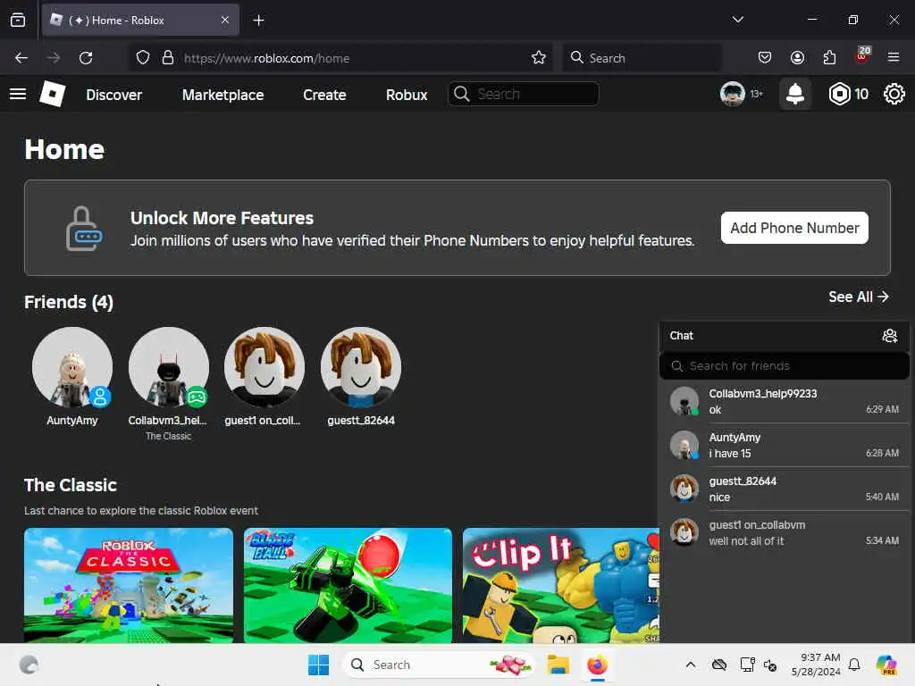Open Collabvm3_hel... friend avatar
The image size is (915, 686).
coord(169,367)
